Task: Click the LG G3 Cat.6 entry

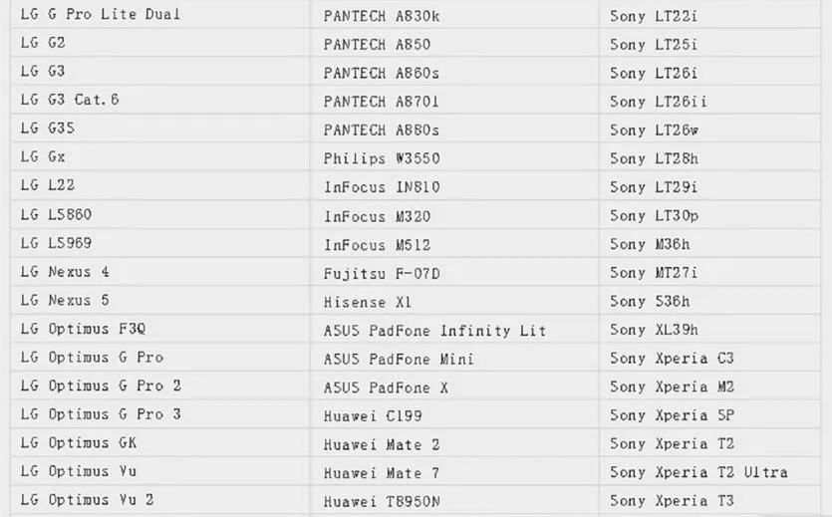Action: [x=159, y=100]
